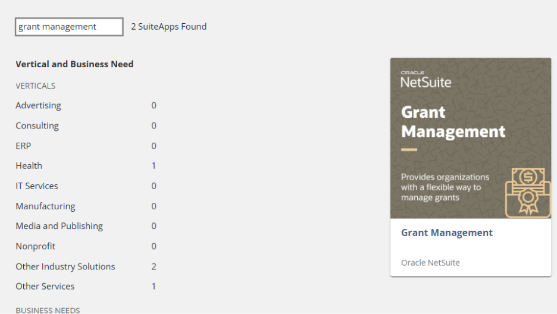Open the Grant Management card image
This screenshot has width=557, height=314.
point(471,139)
